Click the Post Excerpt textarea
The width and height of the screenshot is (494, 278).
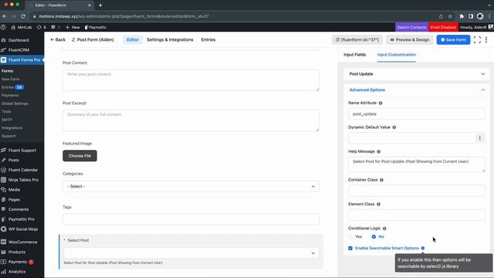[x=191, y=120]
